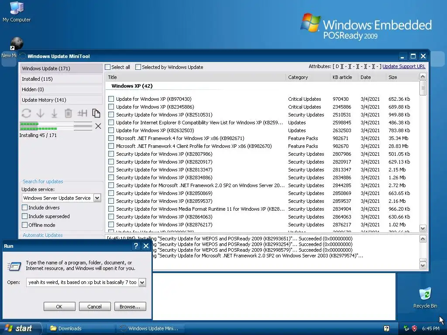The width and height of the screenshot is (447, 335).
Task: Click OK in the Run dialog
Action: click(59, 307)
